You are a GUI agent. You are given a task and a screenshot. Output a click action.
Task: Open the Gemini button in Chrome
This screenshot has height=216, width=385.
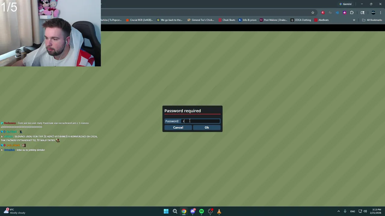point(345,4)
